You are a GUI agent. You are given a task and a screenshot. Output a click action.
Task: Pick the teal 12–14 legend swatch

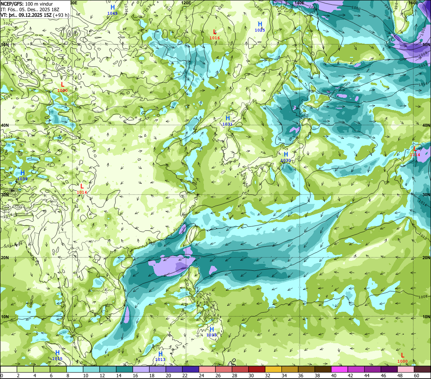(108, 369)
